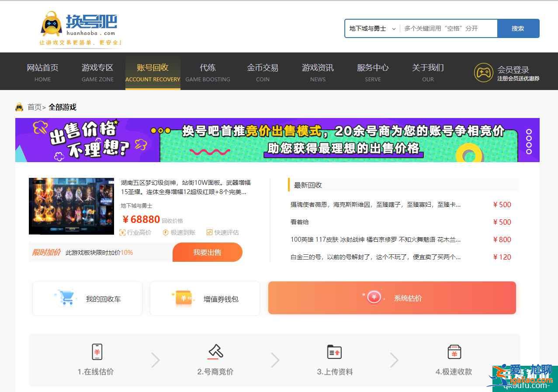
Task: Click the auction hammer icon for 2.号商竞价
Action: coord(215,351)
